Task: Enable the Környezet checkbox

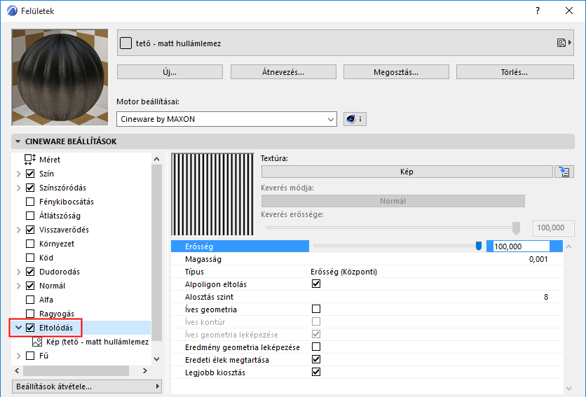Action: tap(30, 244)
